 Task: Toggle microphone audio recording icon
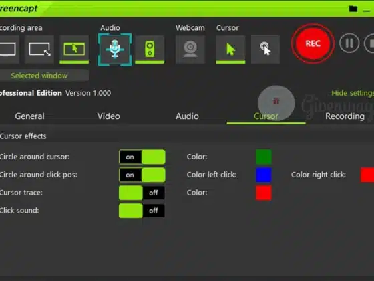click(115, 50)
